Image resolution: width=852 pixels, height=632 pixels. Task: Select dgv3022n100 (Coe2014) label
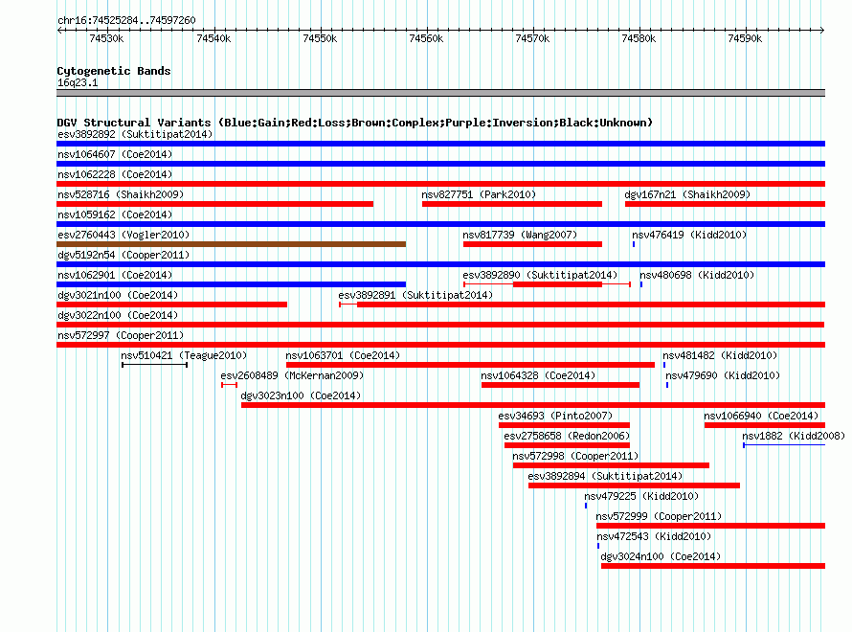click(x=118, y=315)
